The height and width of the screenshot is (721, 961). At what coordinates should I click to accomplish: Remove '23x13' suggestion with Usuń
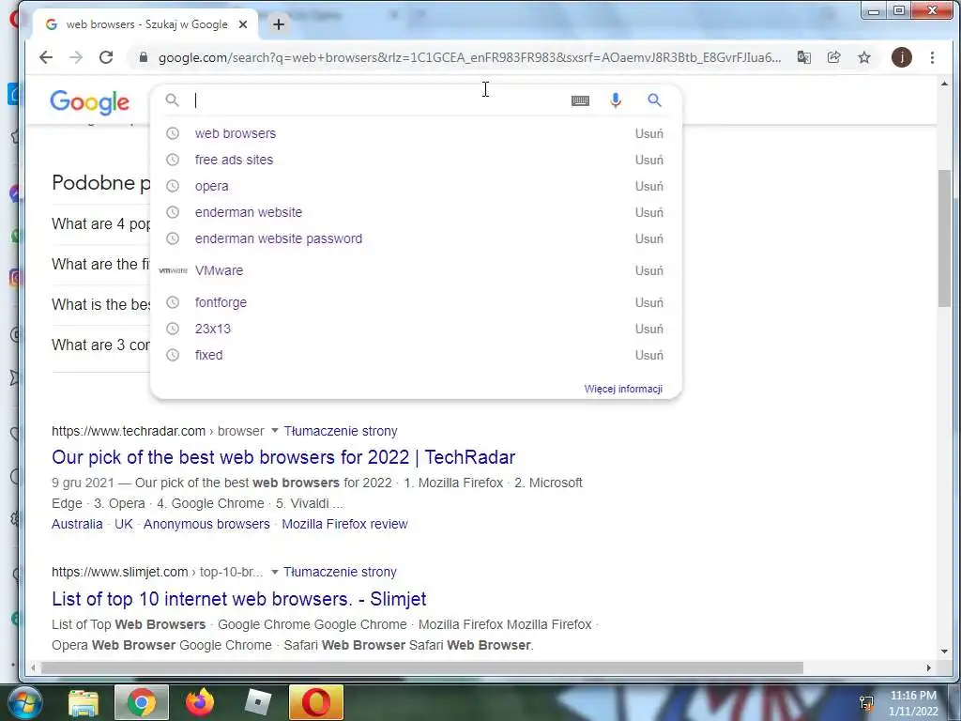click(x=649, y=330)
